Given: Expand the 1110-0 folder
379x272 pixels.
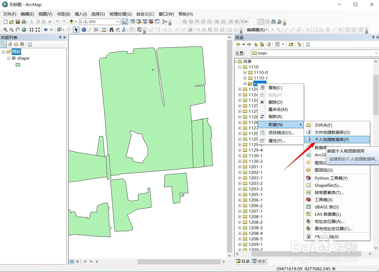Looking at the screenshot, I should click(245, 72).
